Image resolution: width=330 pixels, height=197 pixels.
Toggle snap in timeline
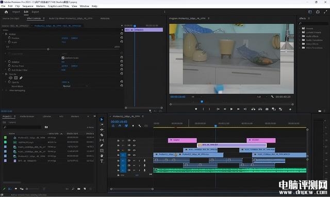[120, 126]
